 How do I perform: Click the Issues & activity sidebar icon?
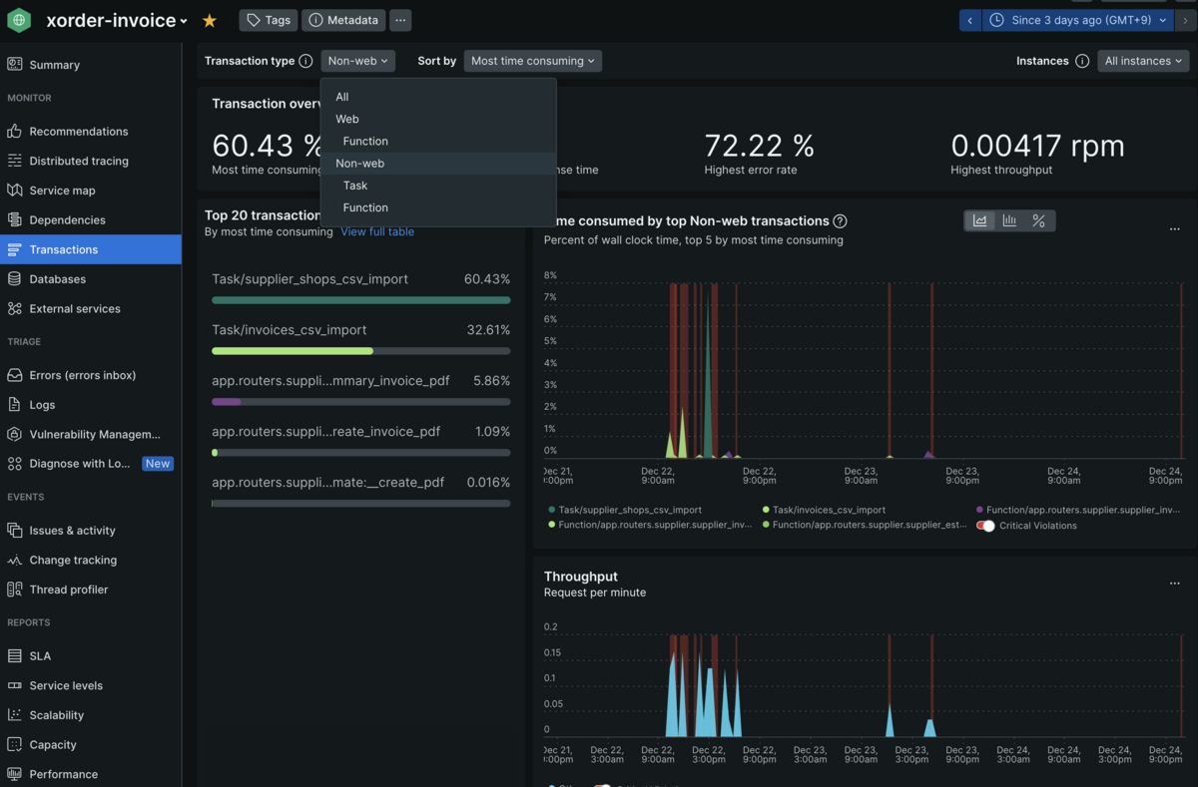(x=14, y=531)
